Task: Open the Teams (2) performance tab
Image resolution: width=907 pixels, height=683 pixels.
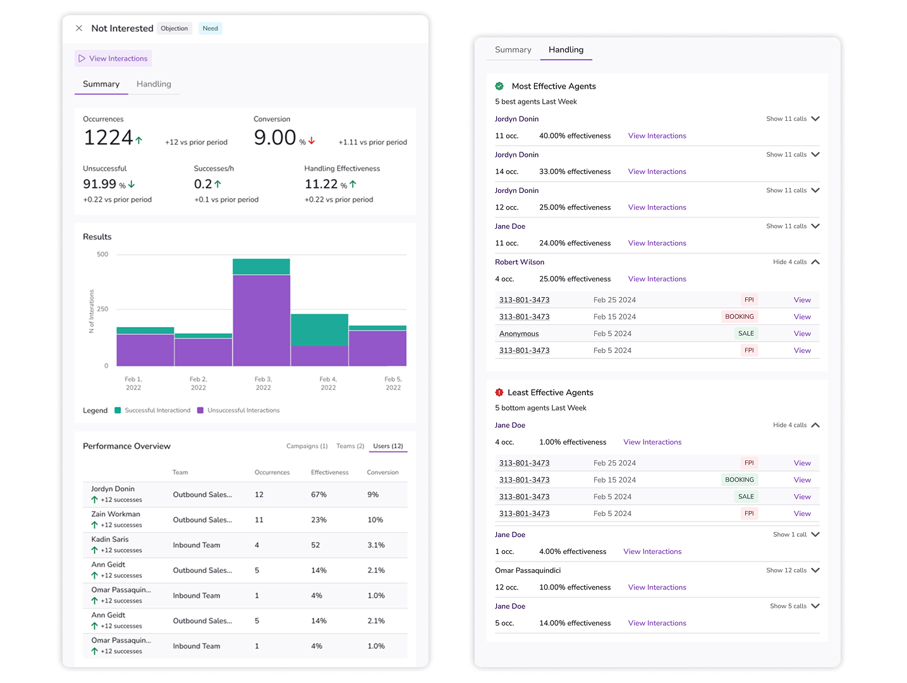Action: (x=350, y=446)
